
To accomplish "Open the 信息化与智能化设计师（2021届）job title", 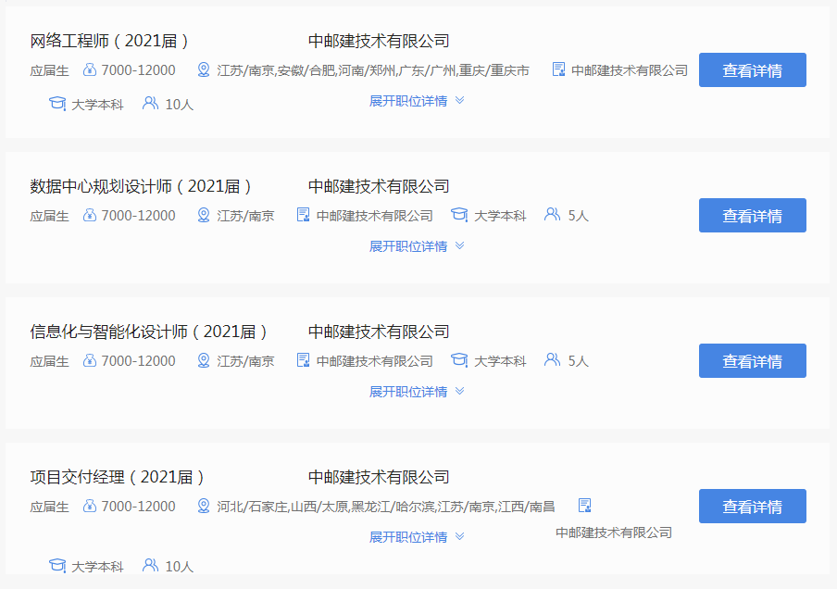I will [x=149, y=332].
